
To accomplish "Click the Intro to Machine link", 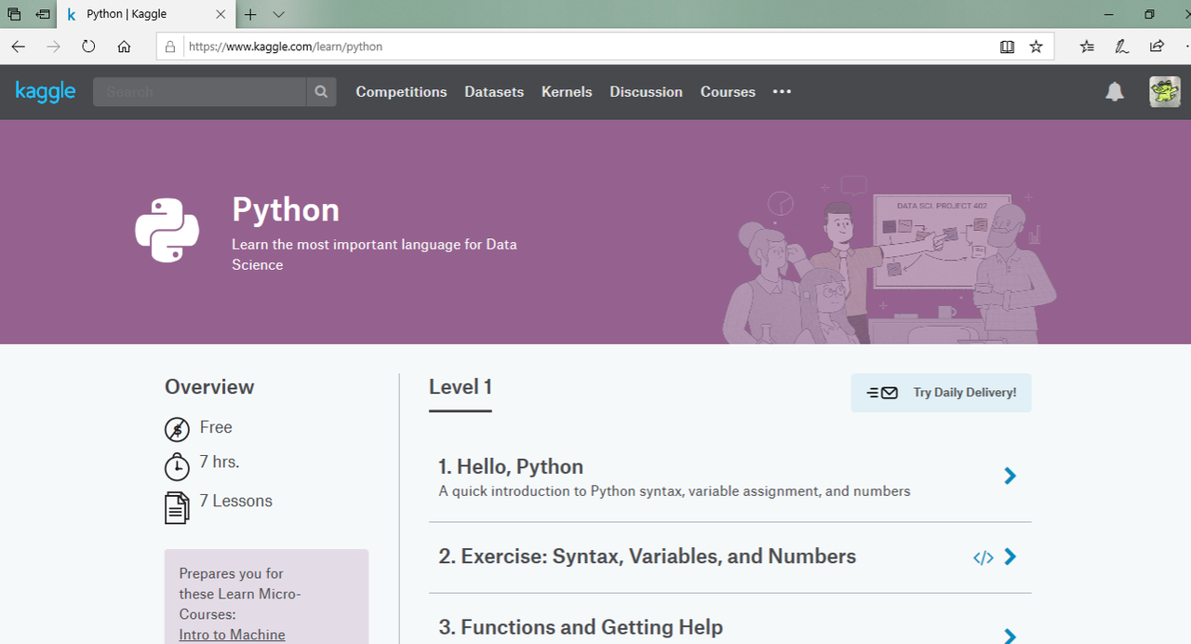I will point(232,635).
